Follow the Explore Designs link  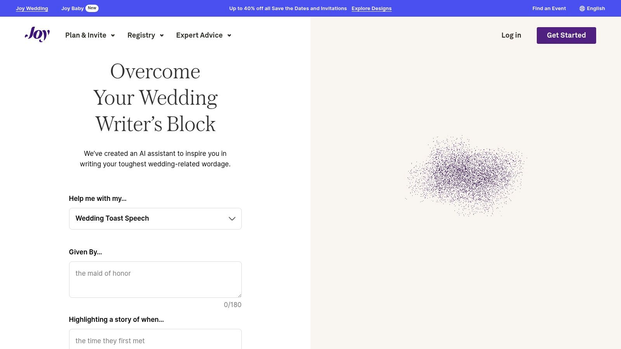[371, 9]
